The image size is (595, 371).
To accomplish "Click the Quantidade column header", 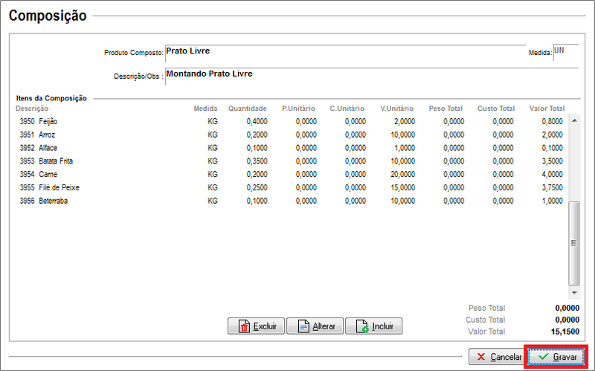I will (247, 109).
